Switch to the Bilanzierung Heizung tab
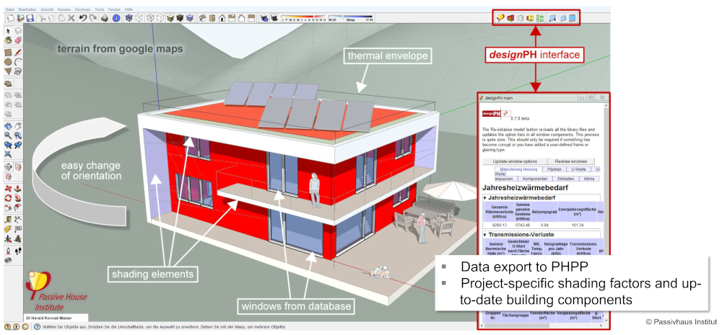Viewport: 722px width, 335px height. 518,169
